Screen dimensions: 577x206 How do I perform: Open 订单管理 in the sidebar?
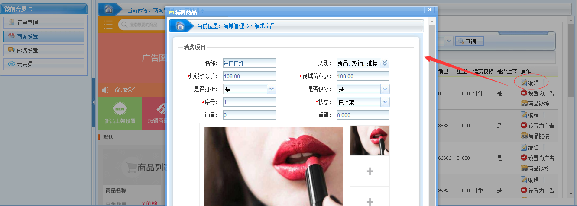coord(43,22)
